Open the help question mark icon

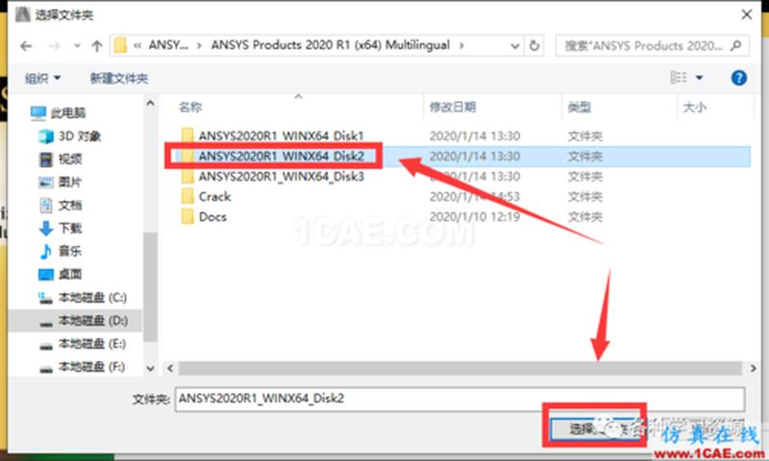[x=738, y=78]
